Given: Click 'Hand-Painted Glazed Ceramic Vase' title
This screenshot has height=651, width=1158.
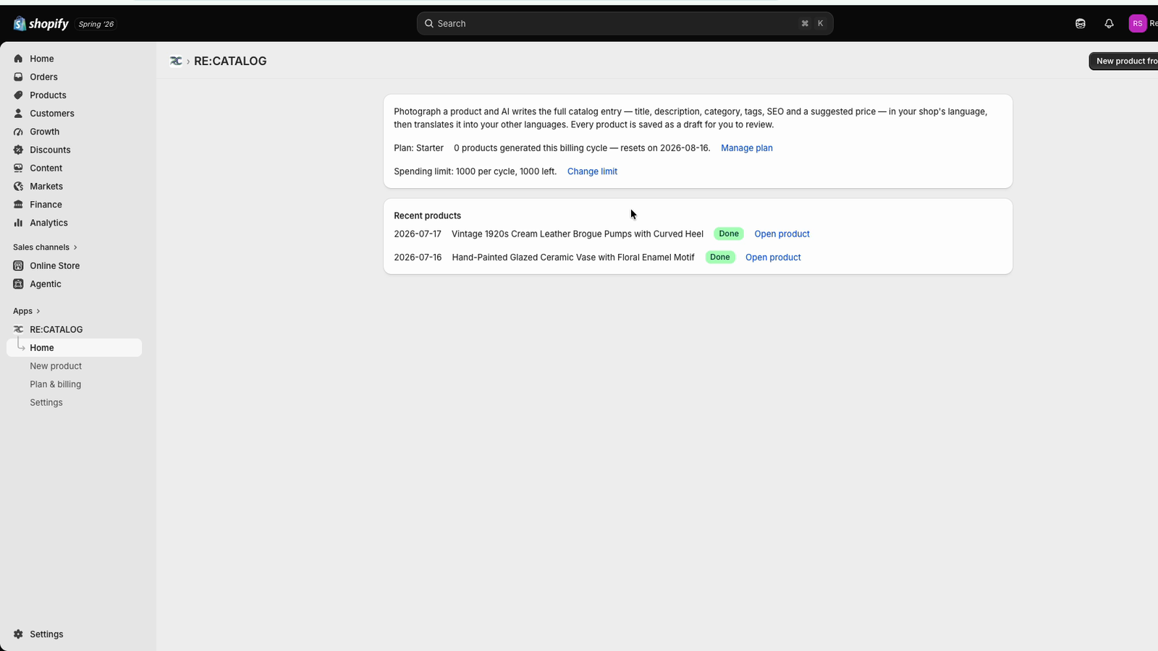Looking at the screenshot, I should [x=573, y=258].
